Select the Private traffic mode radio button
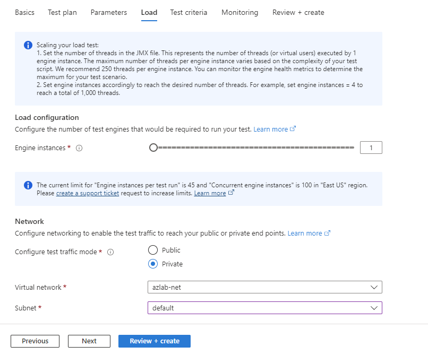428x355 pixels. [153, 264]
